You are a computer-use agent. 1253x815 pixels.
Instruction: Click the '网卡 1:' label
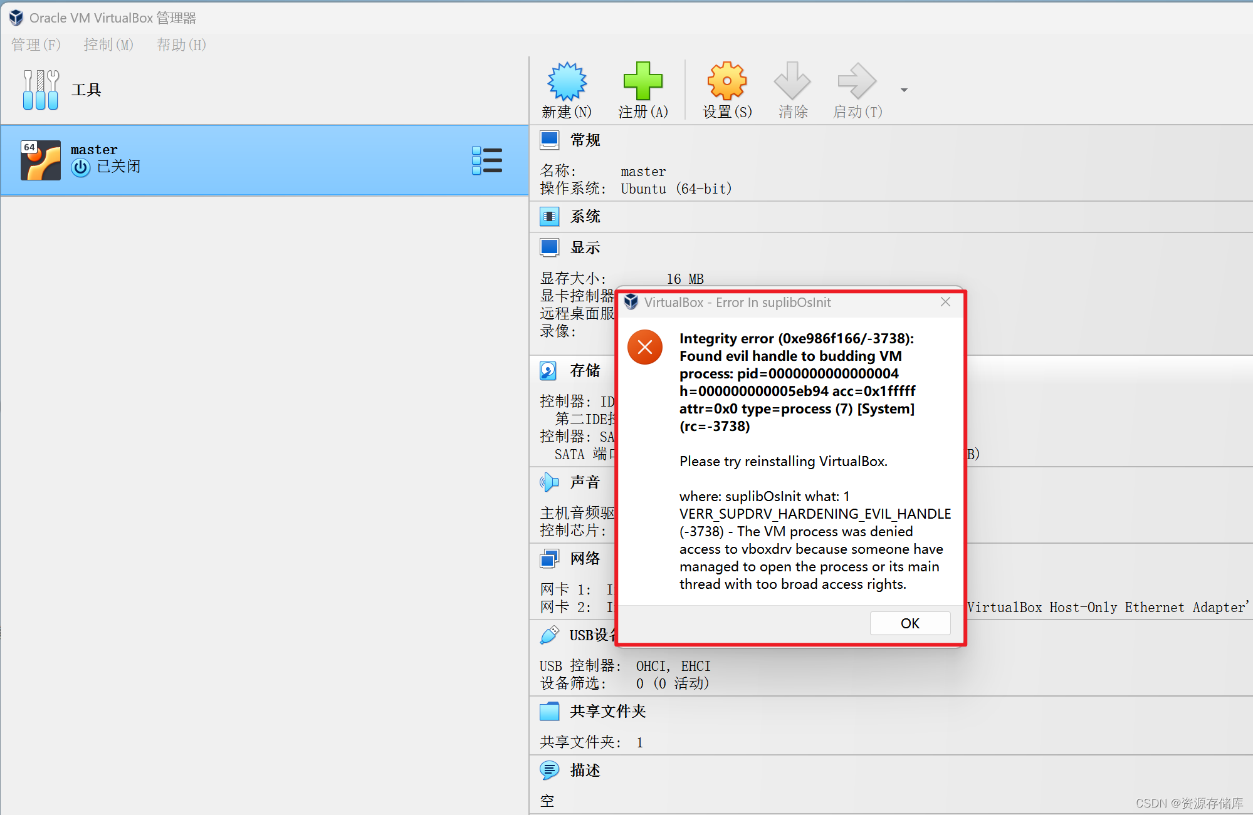pyautogui.click(x=565, y=589)
